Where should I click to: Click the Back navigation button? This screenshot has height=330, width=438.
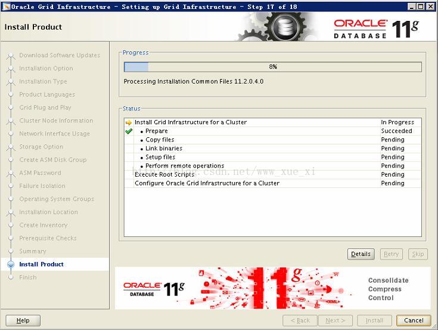tap(300, 320)
